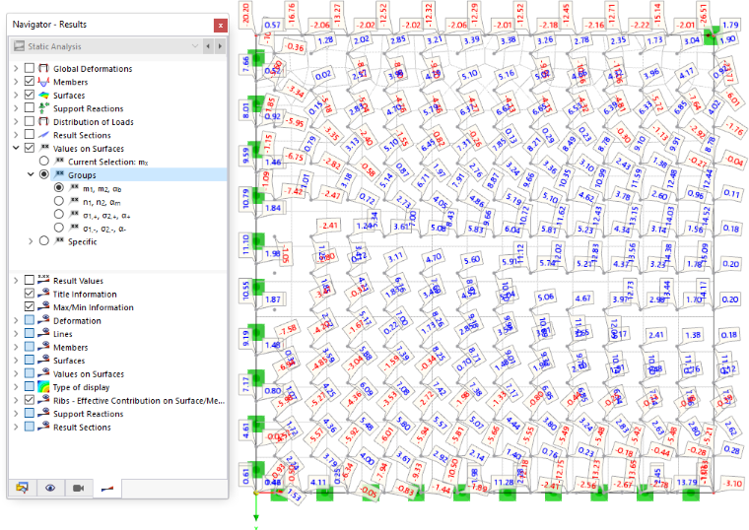Viewport: 749px width, 530px height.
Task: Enable the Global Deformations checkbox
Action: pos(30,68)
